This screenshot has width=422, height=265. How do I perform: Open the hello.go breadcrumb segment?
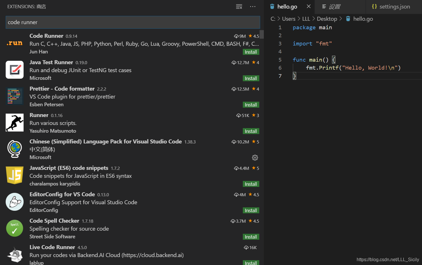click(363, 19)
